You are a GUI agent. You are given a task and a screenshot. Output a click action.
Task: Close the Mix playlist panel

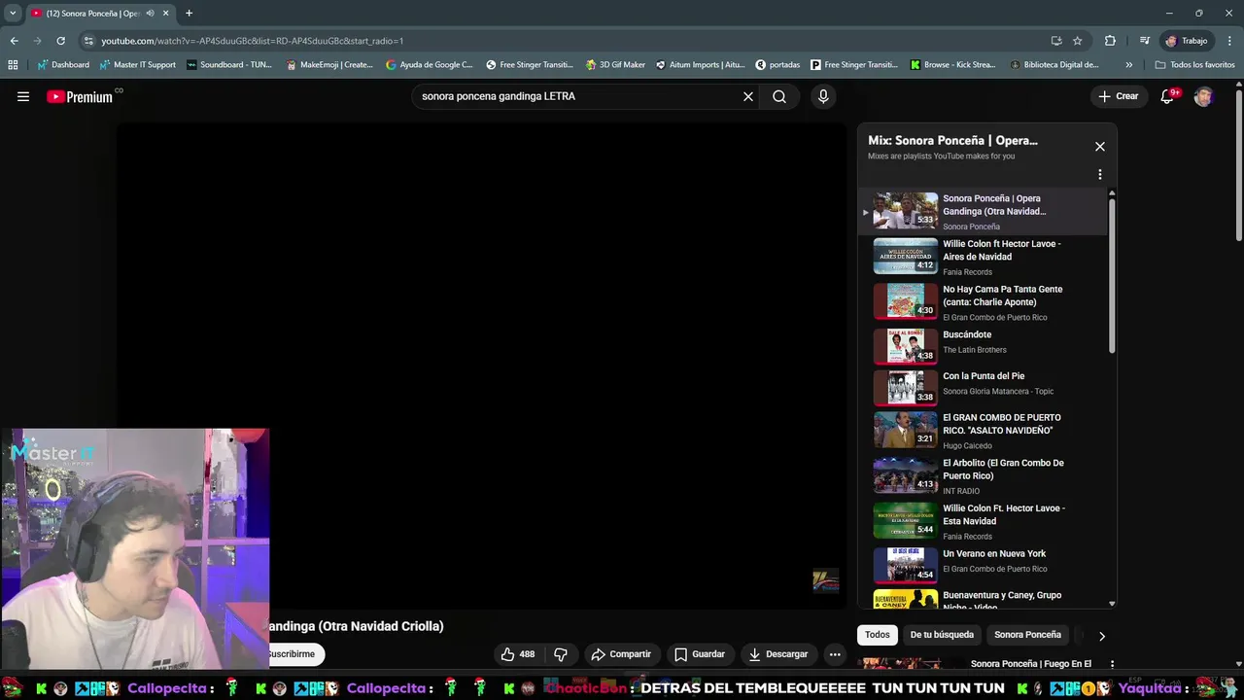pyautogui.click(x=1100, y=147)
